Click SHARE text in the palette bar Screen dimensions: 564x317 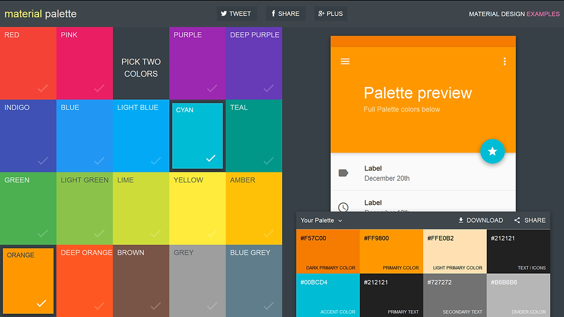click(x=535, y=220)
